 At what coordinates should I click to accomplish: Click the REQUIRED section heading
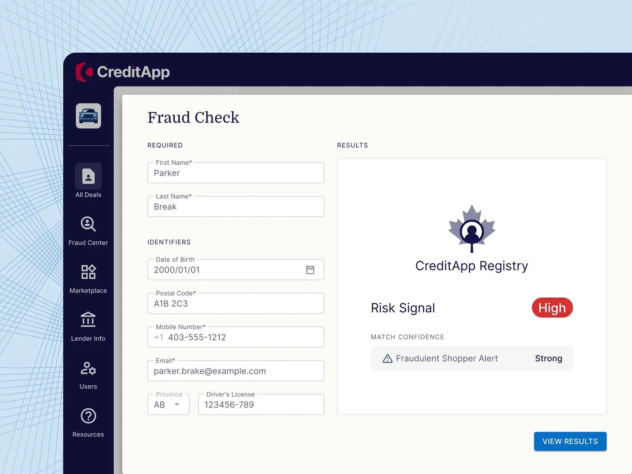coord(165,145)
